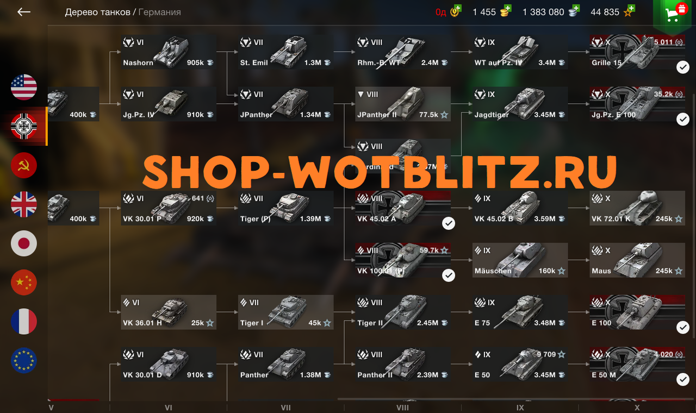Click the checkmark on VK 45.02 A
Viewport: 696px width, 413px height.
click(448, 223)
